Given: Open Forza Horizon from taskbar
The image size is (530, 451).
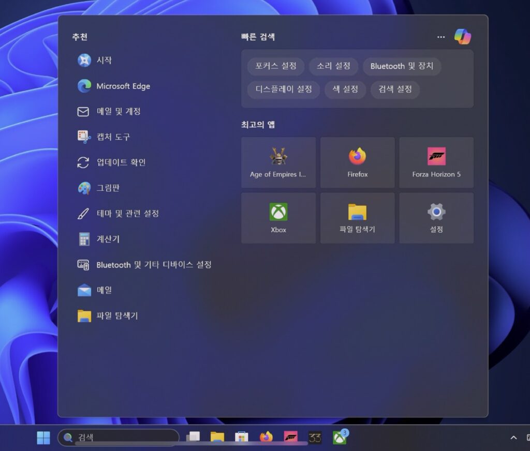Looking at the screenshot, I should pyautogui.click(x=291, y=438).
